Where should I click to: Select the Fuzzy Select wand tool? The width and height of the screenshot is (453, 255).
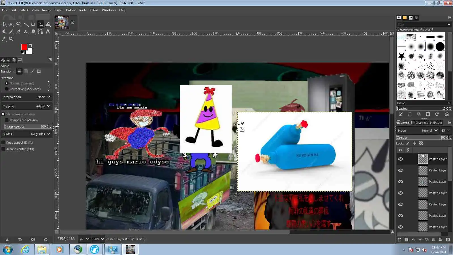click(x=26, y=24)
